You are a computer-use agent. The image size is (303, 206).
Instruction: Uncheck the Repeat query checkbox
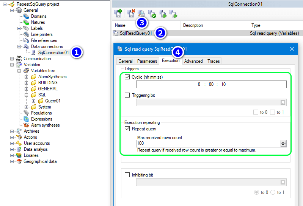point(127,129)
